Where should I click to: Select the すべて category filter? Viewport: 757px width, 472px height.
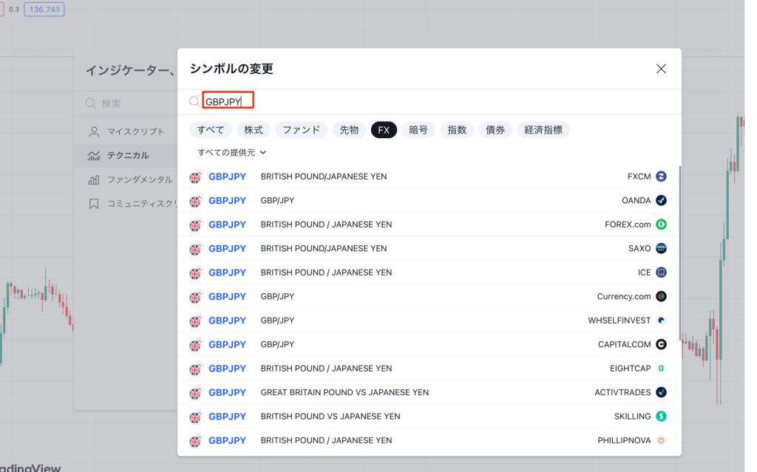[x=211, y=130]
